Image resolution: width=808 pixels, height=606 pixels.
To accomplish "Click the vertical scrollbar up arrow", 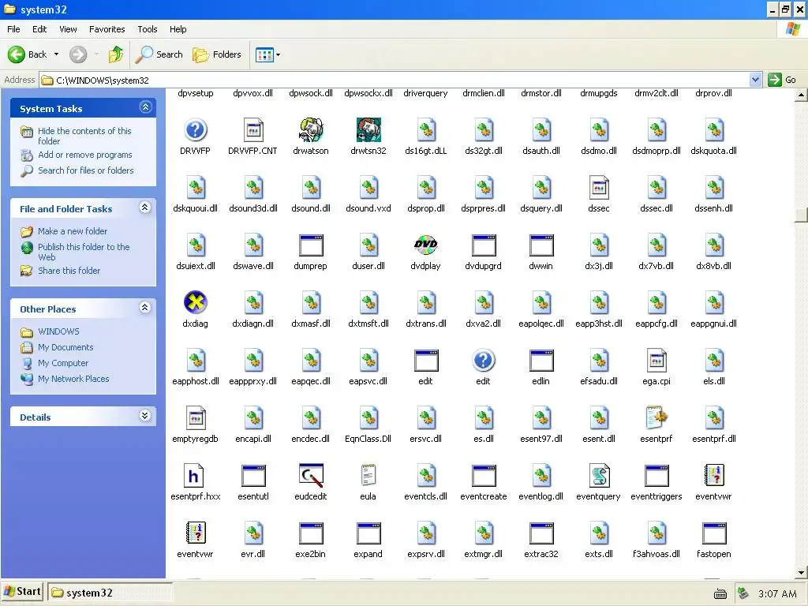I will [x=801, y=95].
